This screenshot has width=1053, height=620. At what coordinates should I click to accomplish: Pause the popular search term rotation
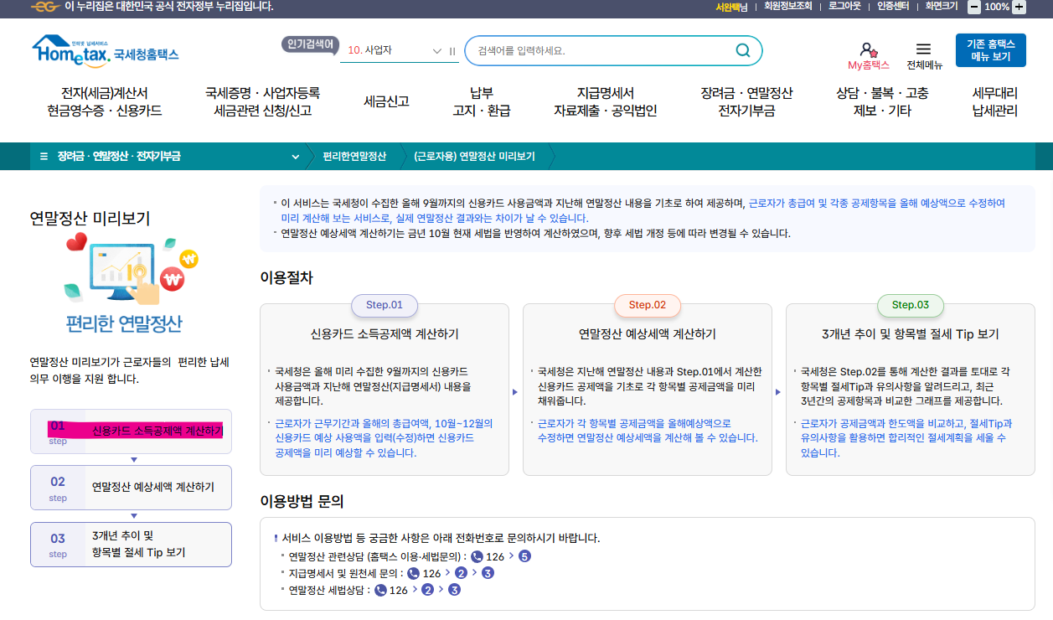coord(452,50)
